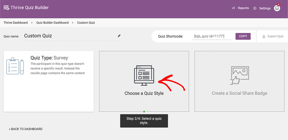
Task: Navigate to Quiz Builder Dashboard breadcrumb
Action: [52, 23]
